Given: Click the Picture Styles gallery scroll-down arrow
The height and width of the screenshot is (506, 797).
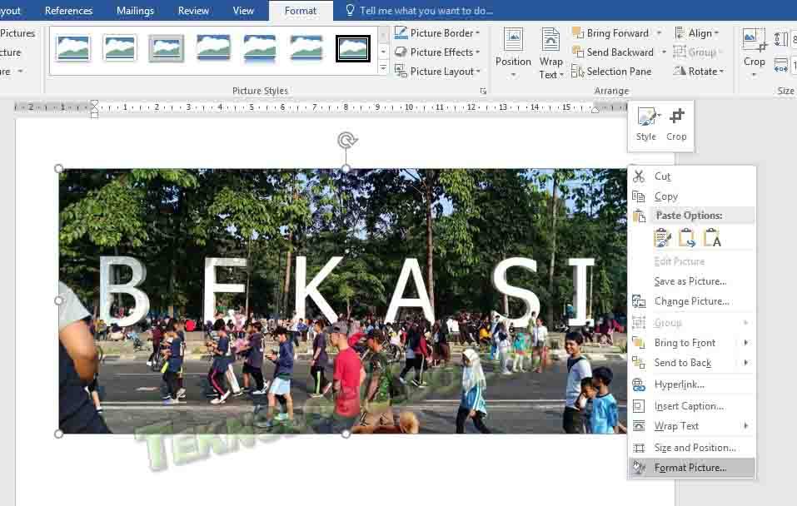Looking at the screenshot, I should pyautogui.click(x=384, y=52).
